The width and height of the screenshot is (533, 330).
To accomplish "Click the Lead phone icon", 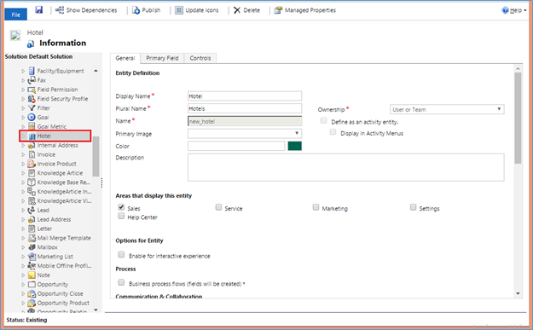I will (x=32, y=210).
